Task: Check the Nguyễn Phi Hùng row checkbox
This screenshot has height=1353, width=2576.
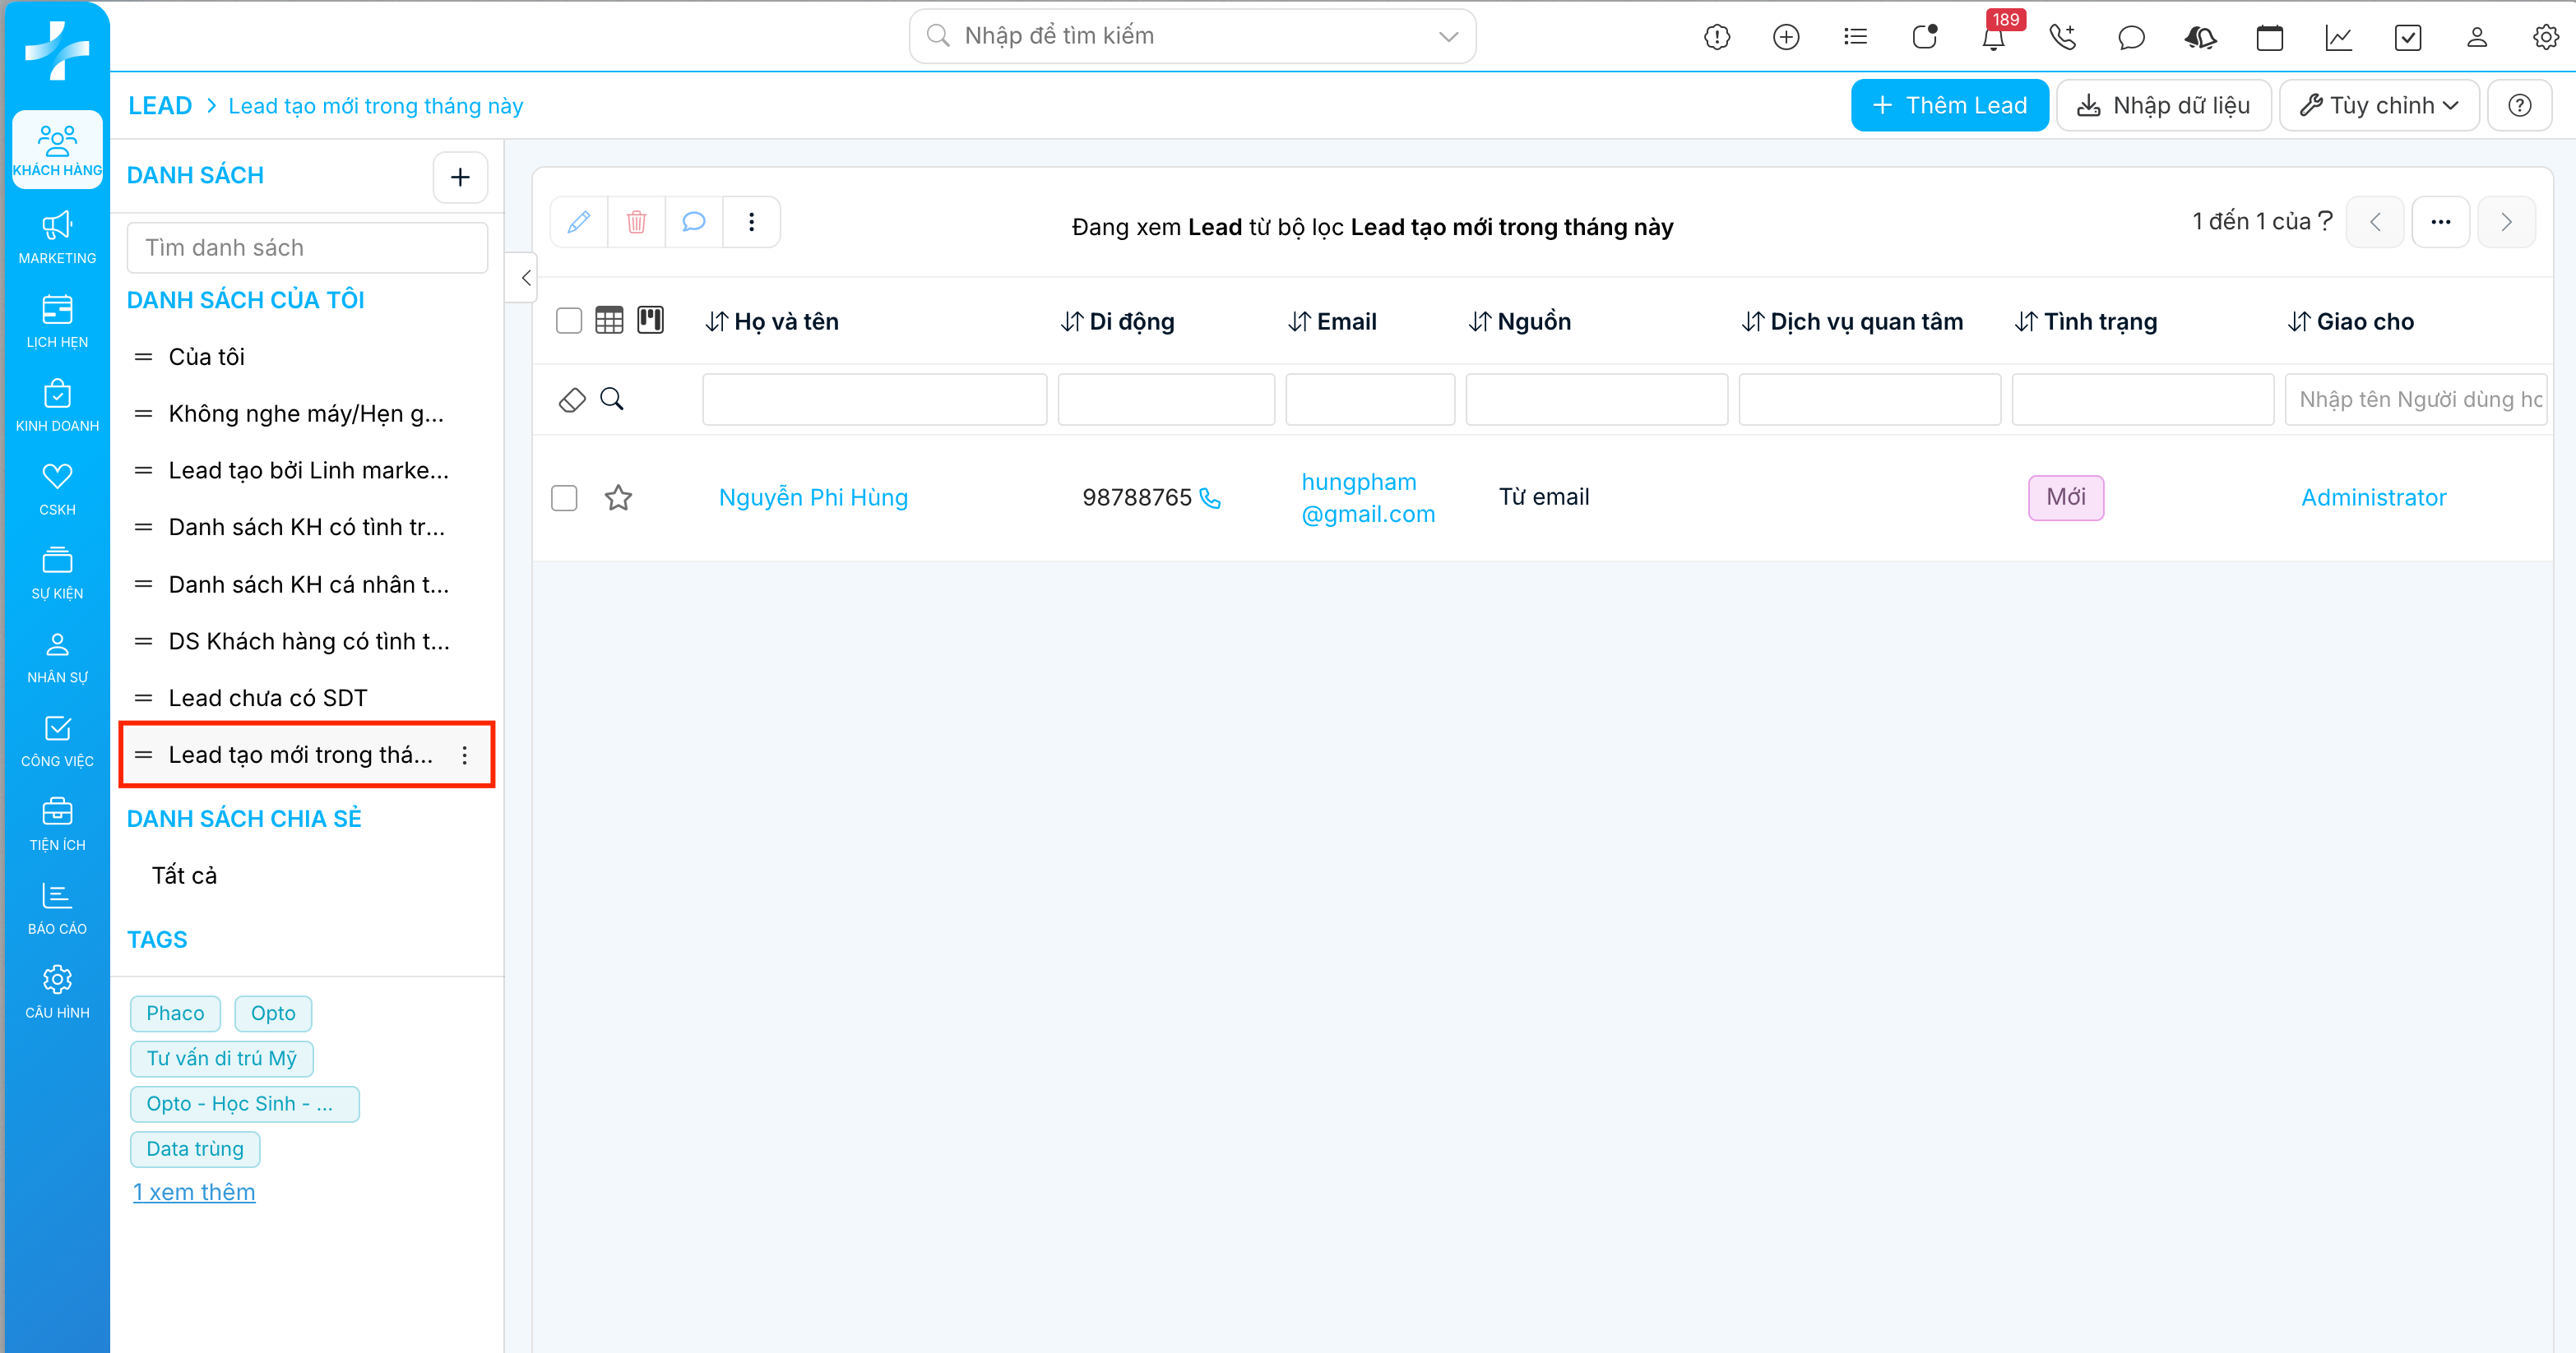Action: point(564,497)
